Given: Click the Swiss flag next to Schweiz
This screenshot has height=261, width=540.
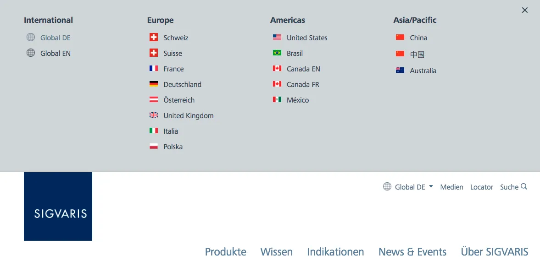Looking at the screenshot, I should [x=154, y=37].
